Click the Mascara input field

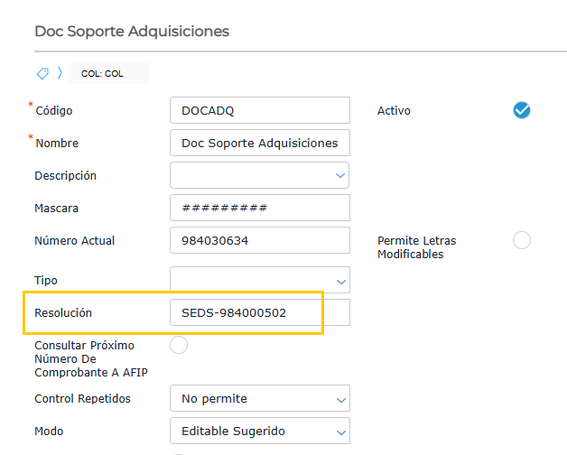[259, 208]
